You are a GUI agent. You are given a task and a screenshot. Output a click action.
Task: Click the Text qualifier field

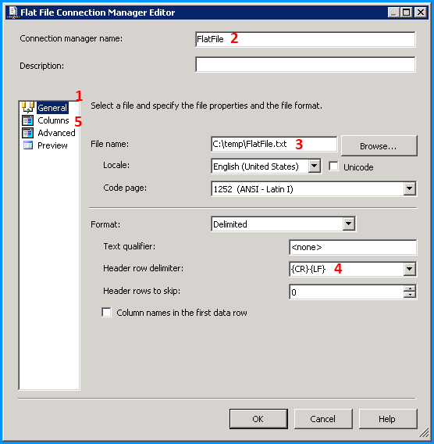tap(353, 247)
